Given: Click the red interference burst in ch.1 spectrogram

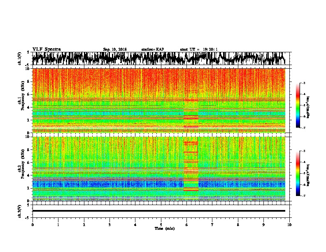Looking at the screenshot, I should coord(191,113).
